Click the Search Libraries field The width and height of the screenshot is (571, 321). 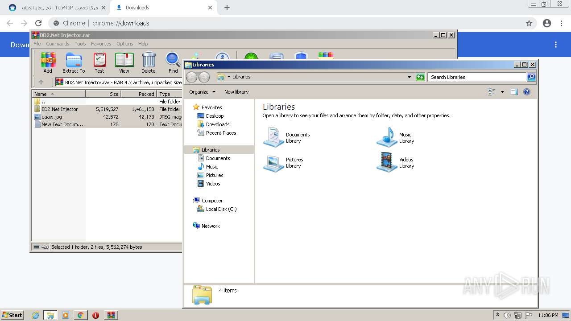(476, 77)
